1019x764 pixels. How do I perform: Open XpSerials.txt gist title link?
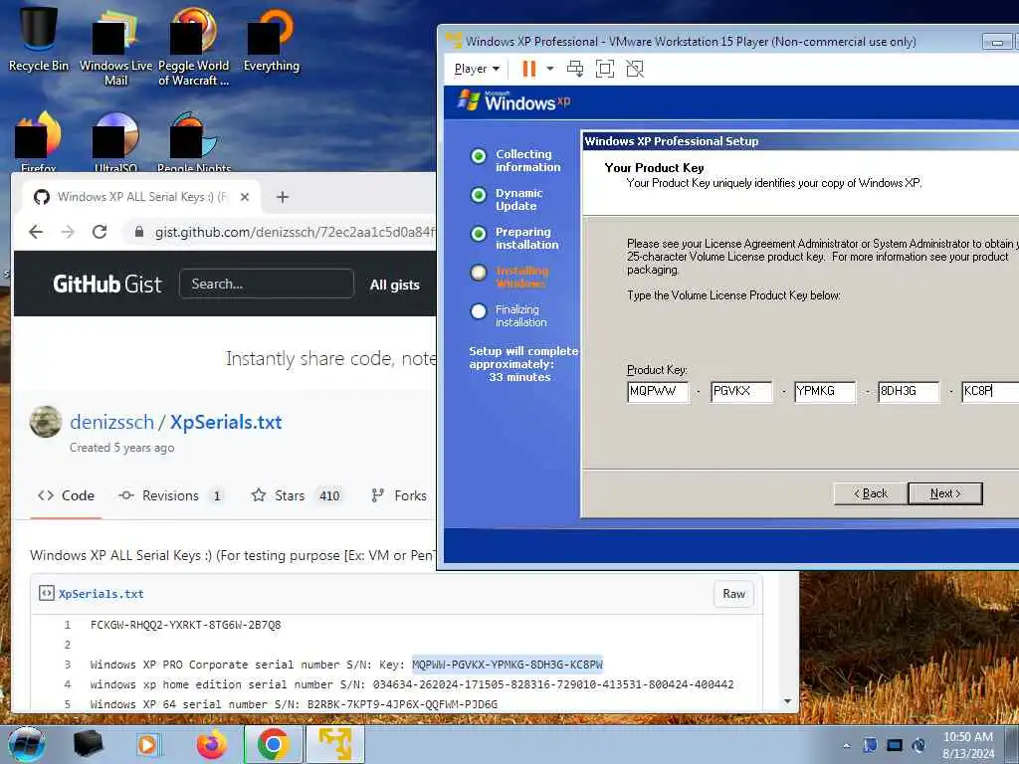226,422
